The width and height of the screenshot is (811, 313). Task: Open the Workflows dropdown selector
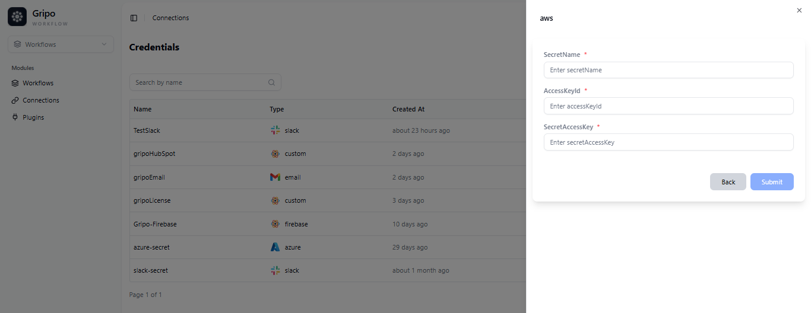point(61,44)
